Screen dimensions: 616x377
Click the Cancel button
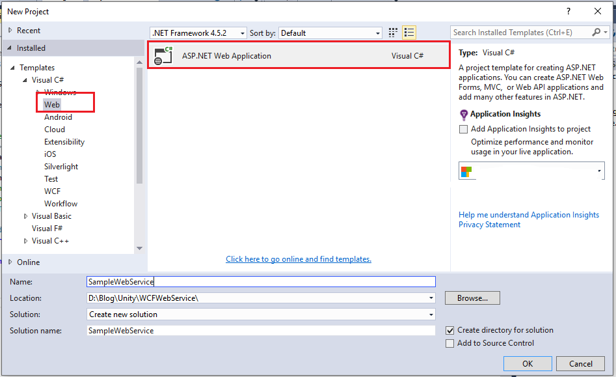pos(581,363)
